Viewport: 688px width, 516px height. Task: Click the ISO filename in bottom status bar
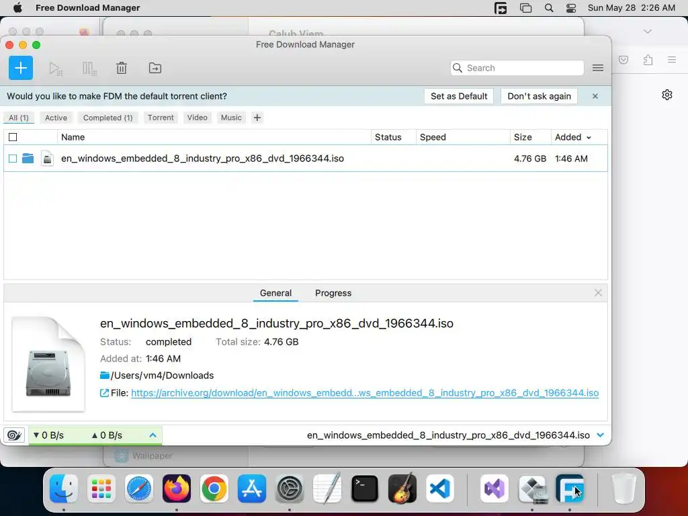click(x=448, y=435)
